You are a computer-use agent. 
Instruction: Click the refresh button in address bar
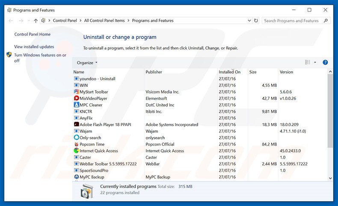click(256, 21)
